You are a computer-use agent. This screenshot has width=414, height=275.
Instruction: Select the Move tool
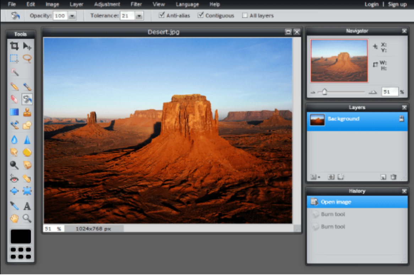tap(27, 46)
